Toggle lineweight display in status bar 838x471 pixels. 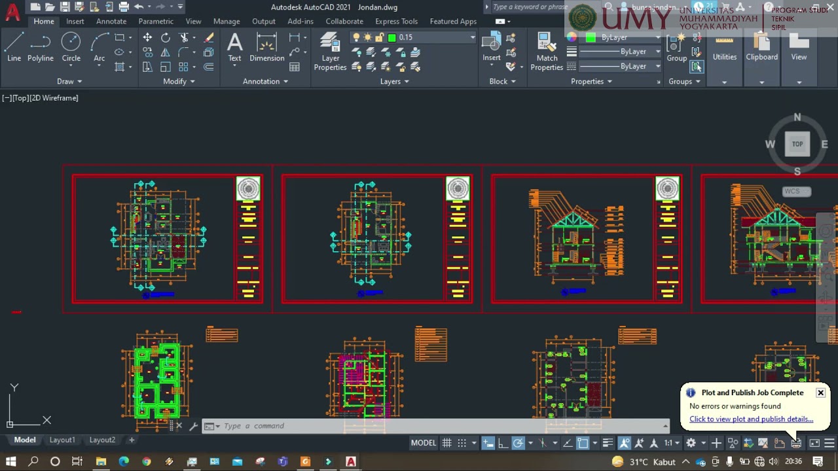608,443
